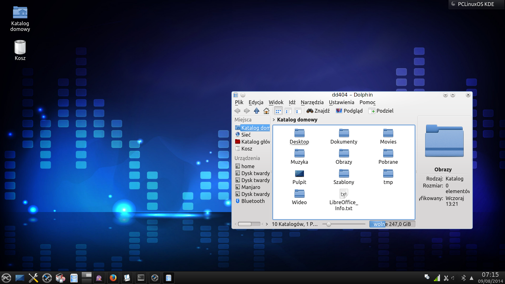Select the LibreOffice_Info.txt file
This screenshot has height=284, width=505.
coord(344,200)
